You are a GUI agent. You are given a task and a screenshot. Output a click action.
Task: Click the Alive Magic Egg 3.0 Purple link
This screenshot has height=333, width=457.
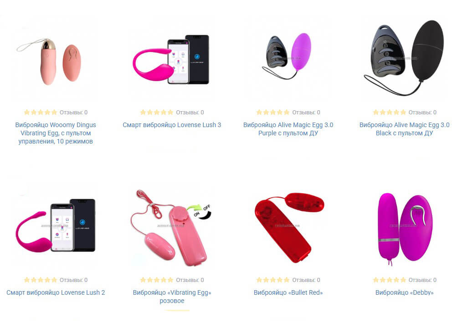288,129
